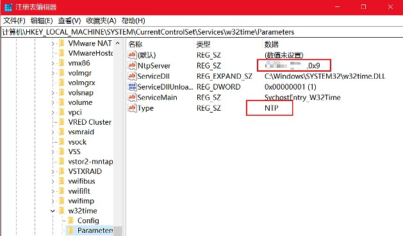The height and width of the screenshot is (236, 403).
Task: Expand the VMware NAT tree node
Action: (x=53, y=43)
